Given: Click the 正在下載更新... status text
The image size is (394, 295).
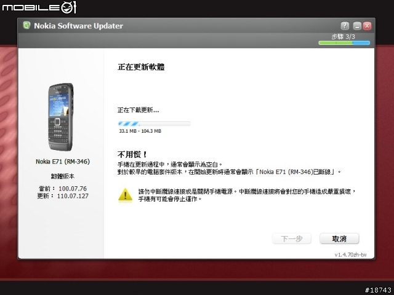Looking at the screenshot, I should click(x=138, y=110).
